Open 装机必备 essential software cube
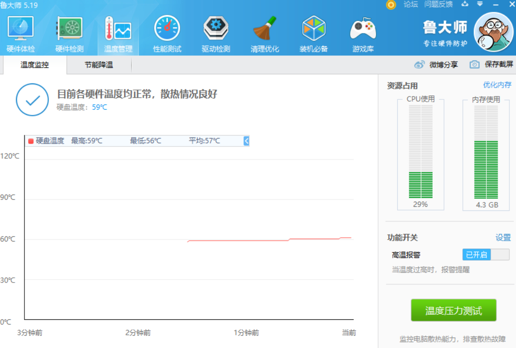Viewport: 516px width, 348px height. (x=313, y=34)
